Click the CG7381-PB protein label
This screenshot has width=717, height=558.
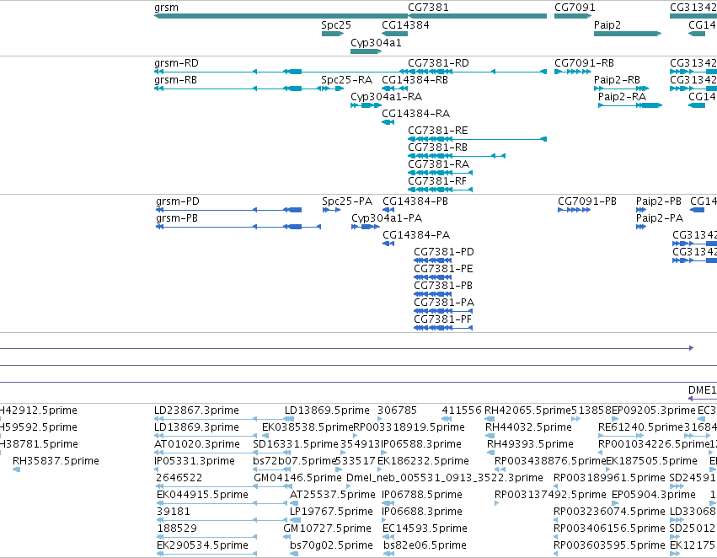tap(442, 286)
